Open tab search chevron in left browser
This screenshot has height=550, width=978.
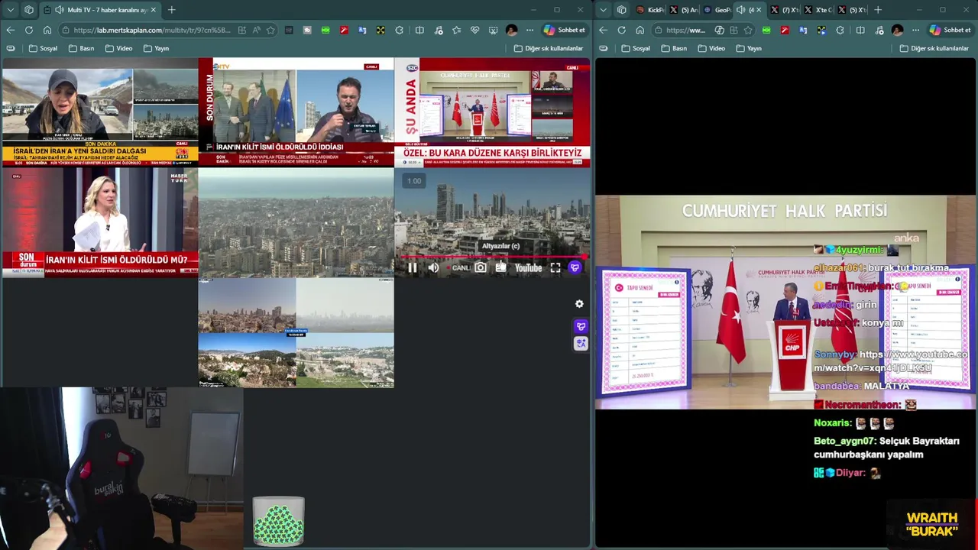tap(10, 10)
